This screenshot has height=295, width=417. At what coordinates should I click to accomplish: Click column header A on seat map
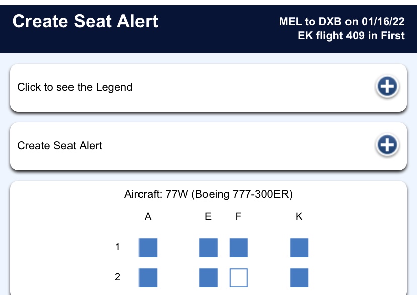(148, 216)
